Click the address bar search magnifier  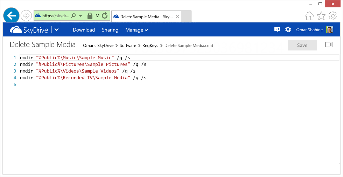click(73, 16)
